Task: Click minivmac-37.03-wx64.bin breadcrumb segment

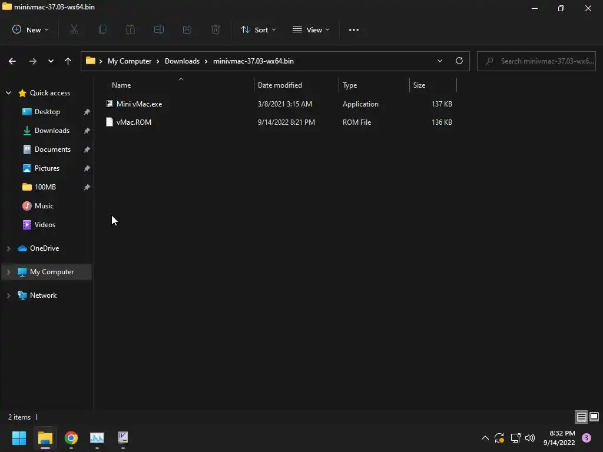Action: (253, 61)
